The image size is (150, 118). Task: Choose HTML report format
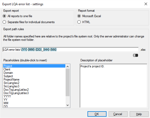(84, 22)
